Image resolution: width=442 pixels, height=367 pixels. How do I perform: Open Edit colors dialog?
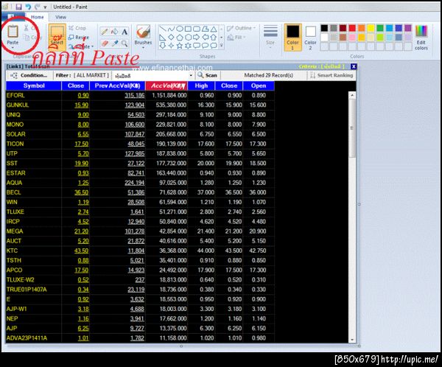tap(421, 38)
